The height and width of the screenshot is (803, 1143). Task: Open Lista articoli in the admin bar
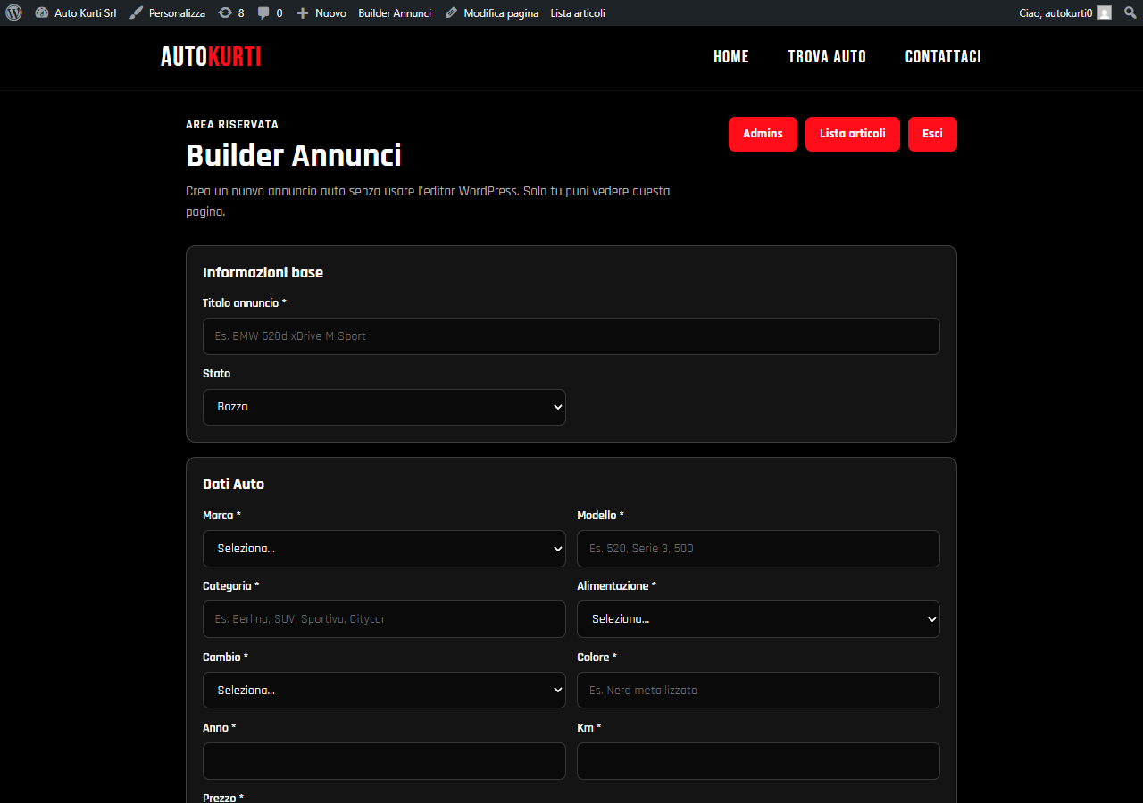point(578,12)
